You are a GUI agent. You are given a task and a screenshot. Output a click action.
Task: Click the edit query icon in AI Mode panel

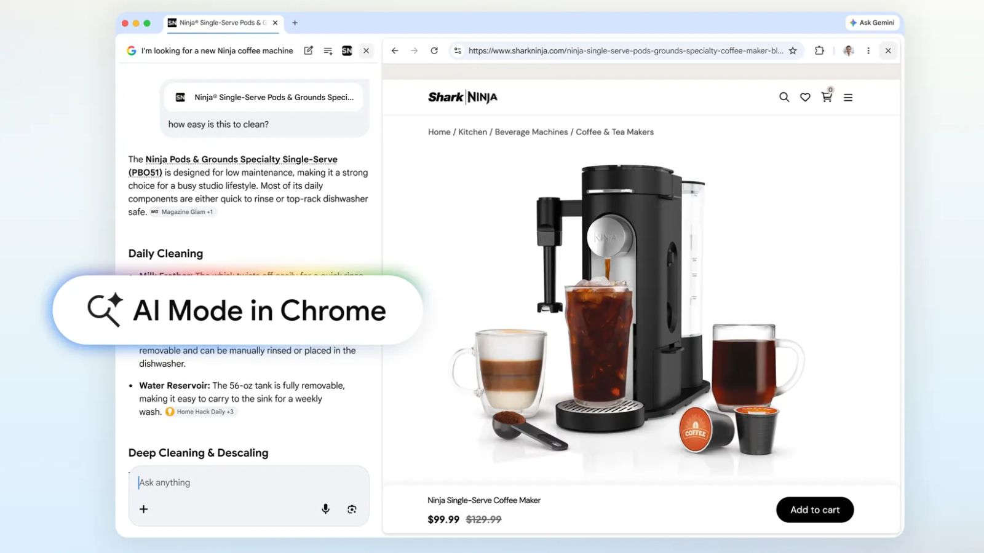tap(308, 51)
